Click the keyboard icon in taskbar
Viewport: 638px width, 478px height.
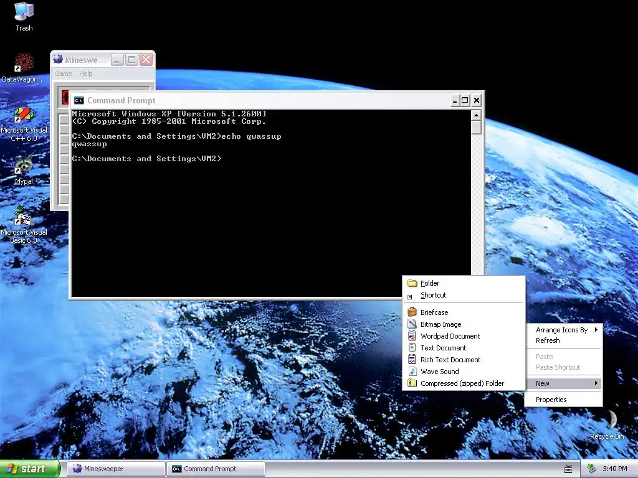568,469
